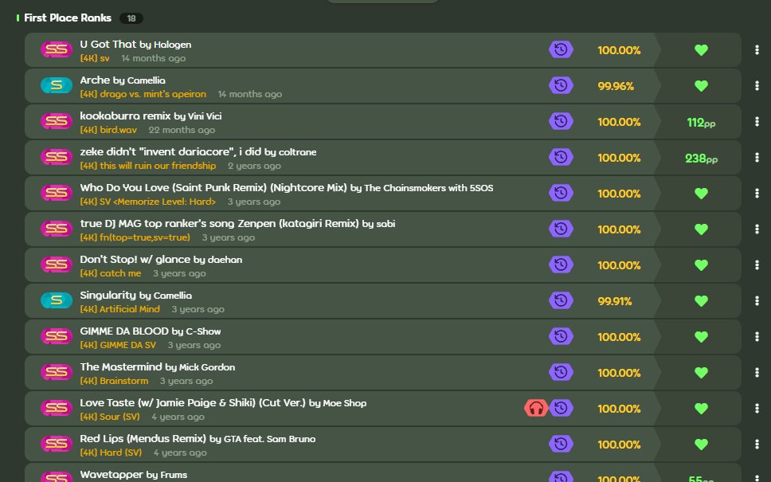Open Arche by Camellia beatmap link

[x=123, y=80]
